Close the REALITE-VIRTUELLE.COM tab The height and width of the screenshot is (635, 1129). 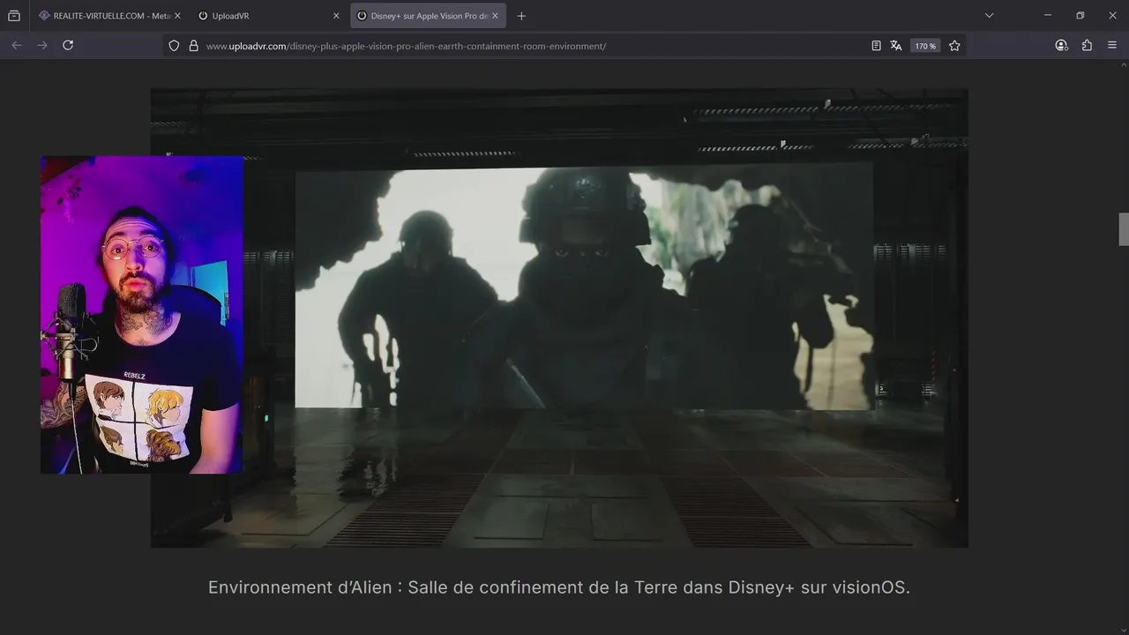[177, 16]
